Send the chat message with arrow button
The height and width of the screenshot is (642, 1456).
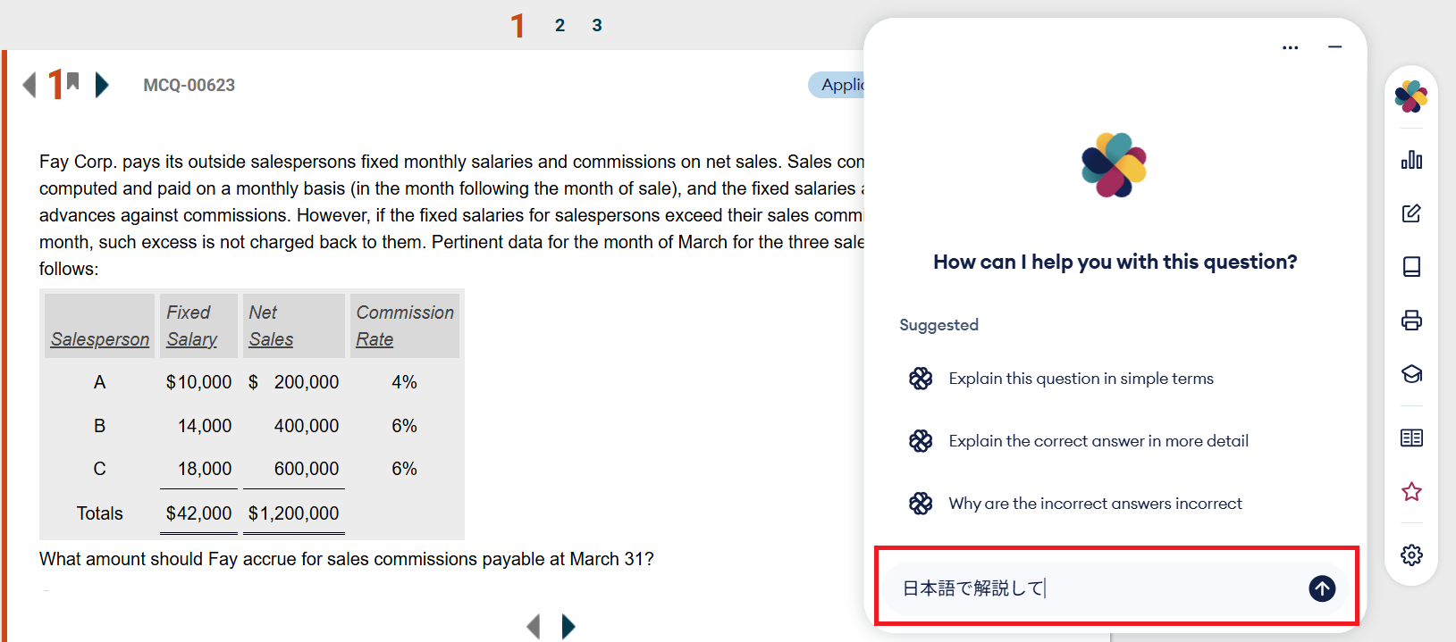[x=1322, y=588]
